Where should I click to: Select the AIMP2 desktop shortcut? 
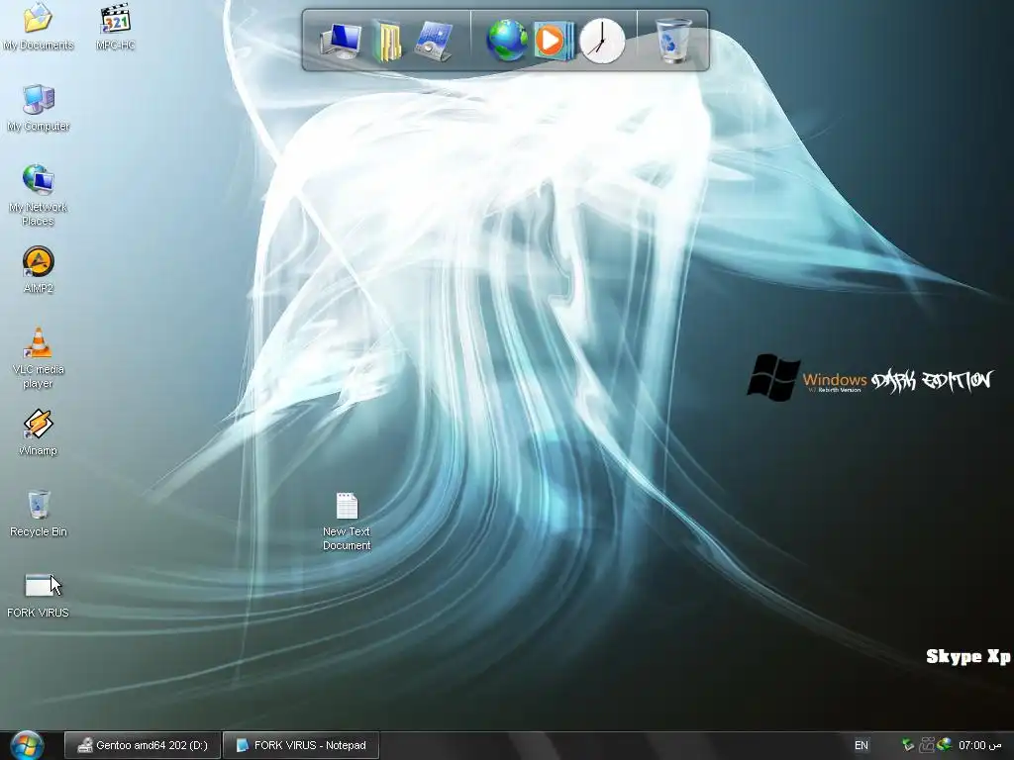tap(39, 270)
